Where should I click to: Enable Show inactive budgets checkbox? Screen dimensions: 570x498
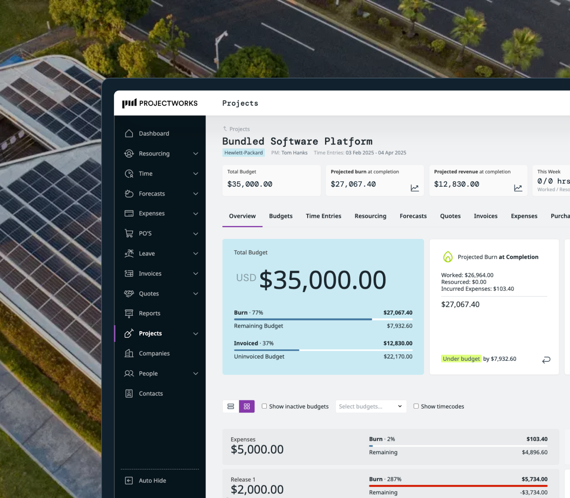click(x=264, y=406)
